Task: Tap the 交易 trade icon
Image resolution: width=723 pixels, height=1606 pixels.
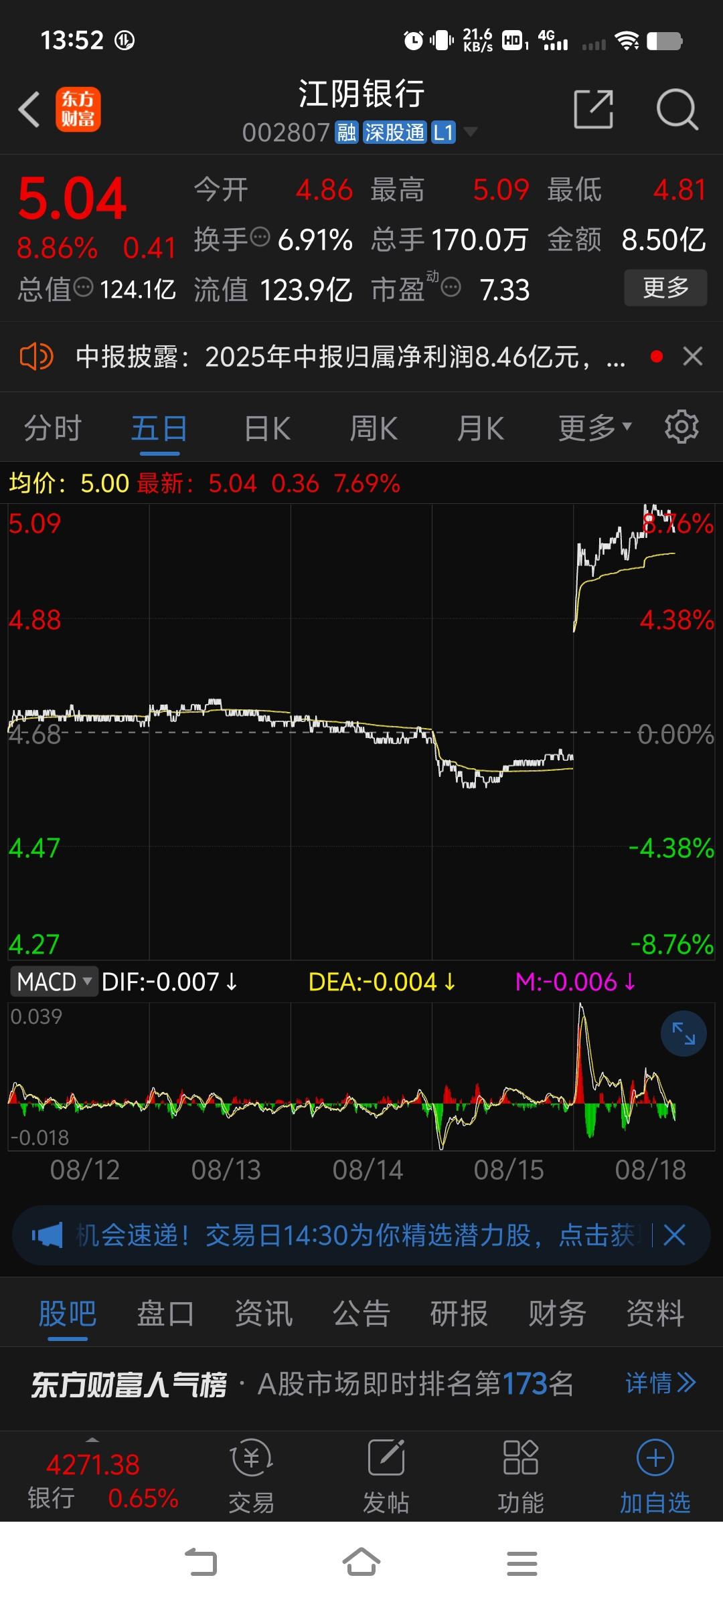Action: 252,1477
